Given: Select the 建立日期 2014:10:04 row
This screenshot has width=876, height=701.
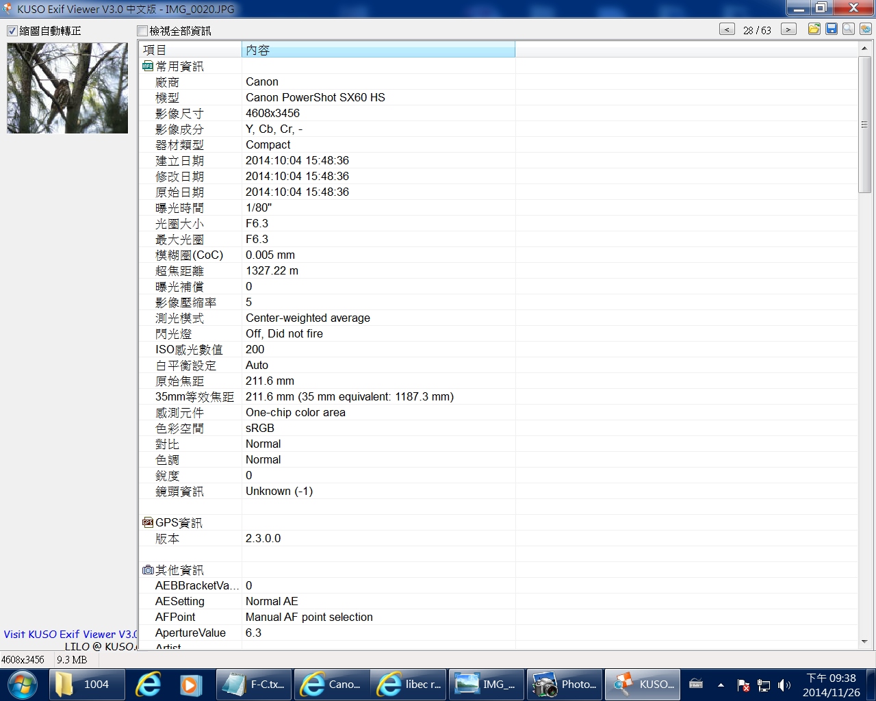Looking at the screenshot, I should [x=498, y=161].
